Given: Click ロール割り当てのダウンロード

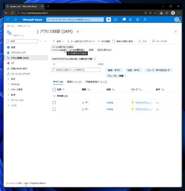Looking at the screenshot, I should 81,41.
